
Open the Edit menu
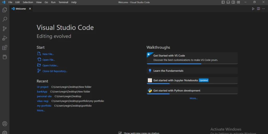coord(18,2)
